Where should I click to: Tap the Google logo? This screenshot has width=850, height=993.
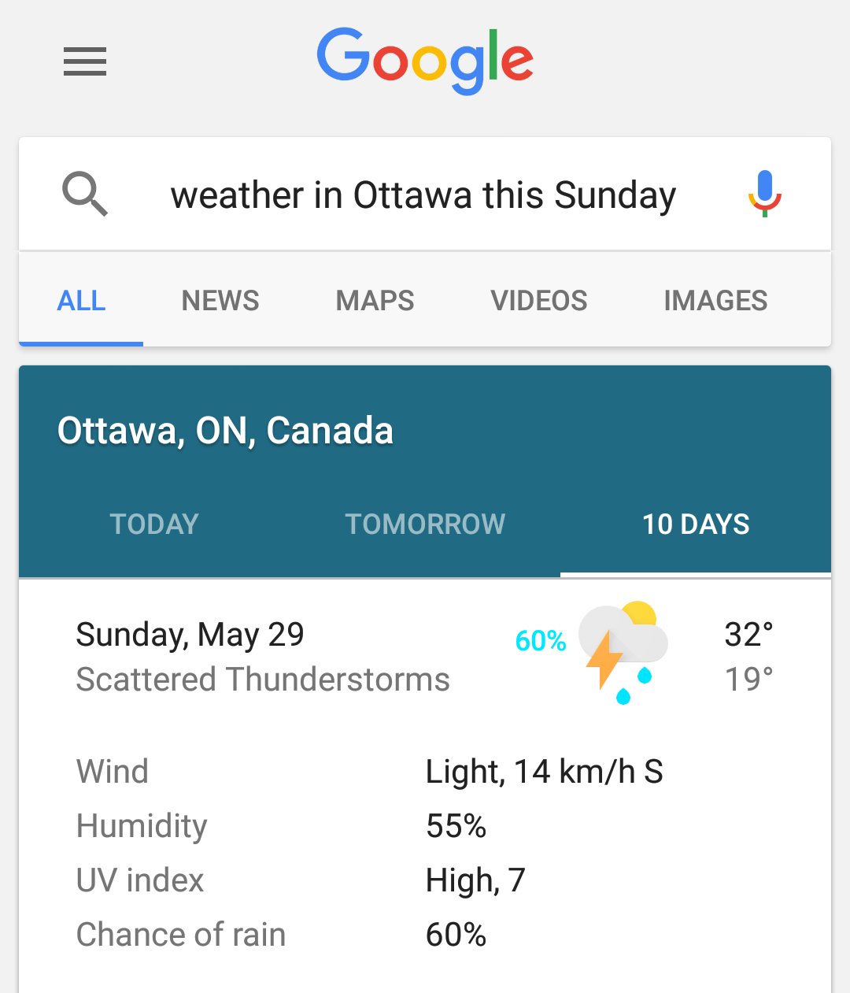tap(425, 60)
